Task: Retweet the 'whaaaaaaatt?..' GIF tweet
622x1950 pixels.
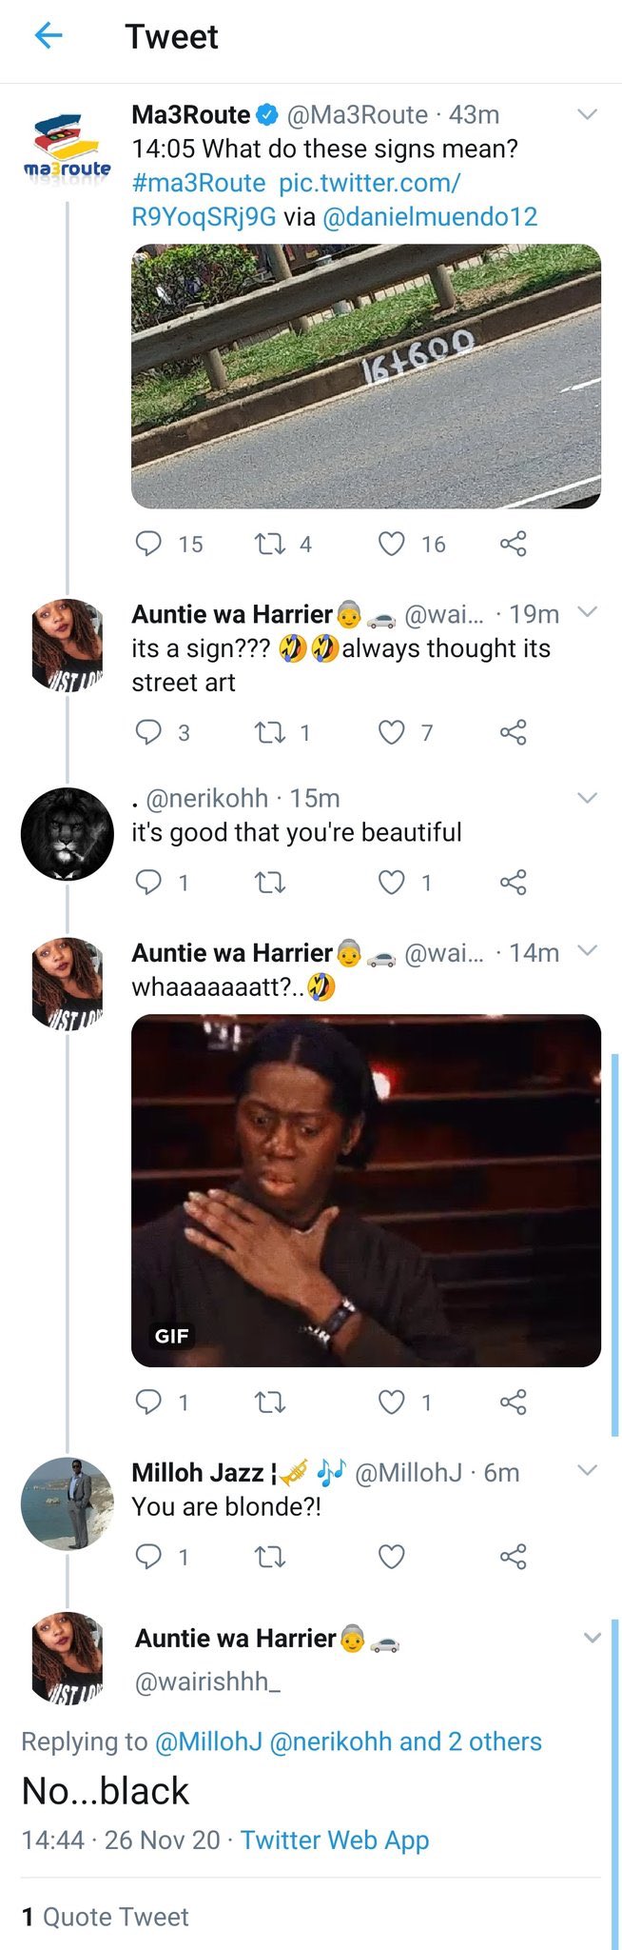Action: (x=270, y=1402)
